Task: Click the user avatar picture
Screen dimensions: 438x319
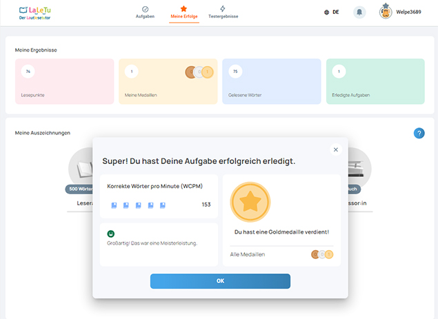Action: 386,12
